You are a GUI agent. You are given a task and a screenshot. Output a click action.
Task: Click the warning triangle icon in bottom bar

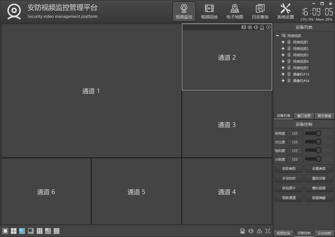(259, 231)
